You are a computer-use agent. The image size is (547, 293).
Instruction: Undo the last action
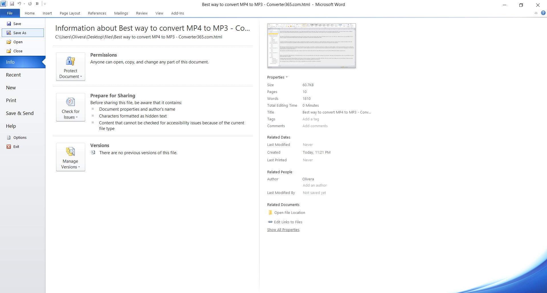point(19,4)
